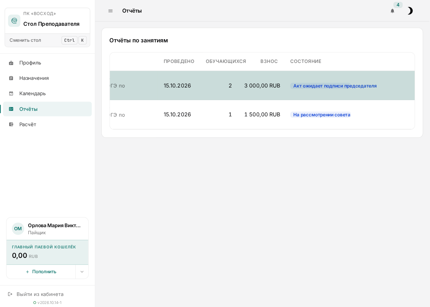Click the Назначения clipboard icon

[x=11, y=78]
